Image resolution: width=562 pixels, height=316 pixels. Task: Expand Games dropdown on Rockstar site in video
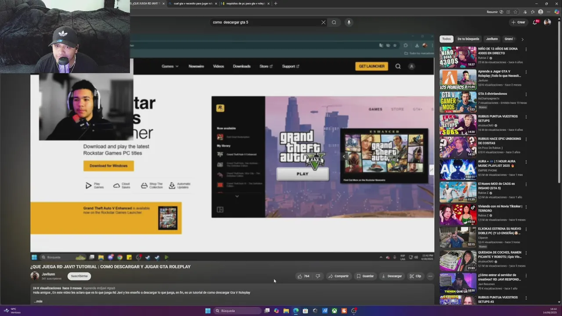click(169, 66)
